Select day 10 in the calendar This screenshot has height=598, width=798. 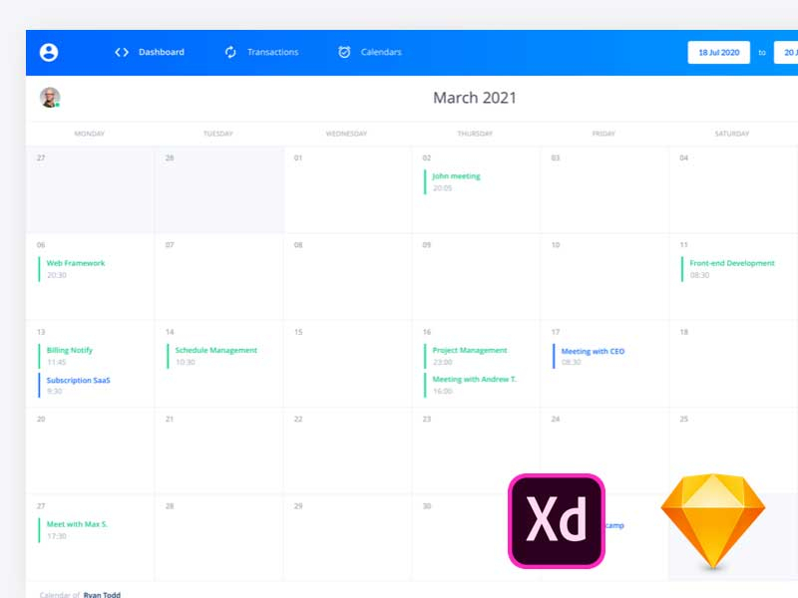pos(604,277)
